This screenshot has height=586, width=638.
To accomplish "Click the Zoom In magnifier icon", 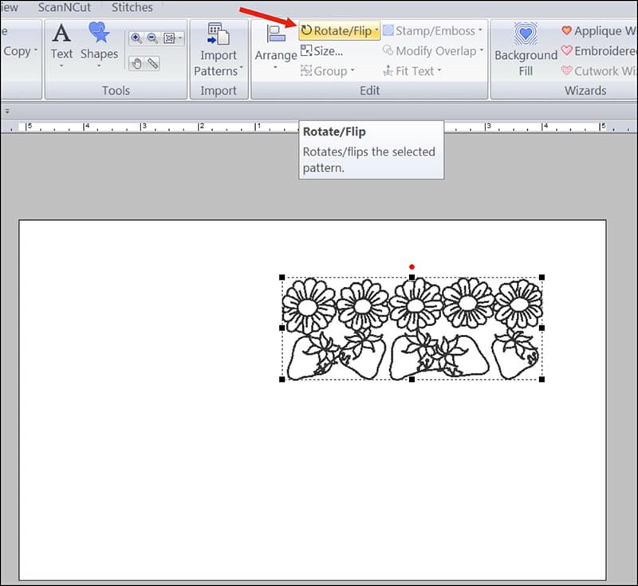I will click(x=136, y=38).
